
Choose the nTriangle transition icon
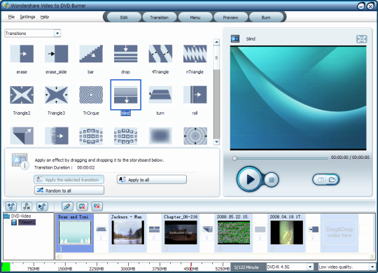click(x=195, y=53)
